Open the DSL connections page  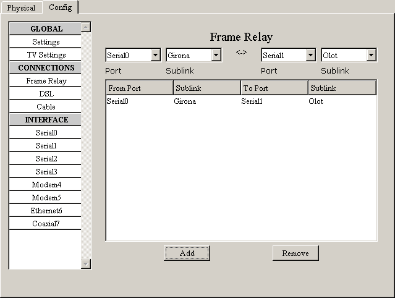(x=46, y=94)
